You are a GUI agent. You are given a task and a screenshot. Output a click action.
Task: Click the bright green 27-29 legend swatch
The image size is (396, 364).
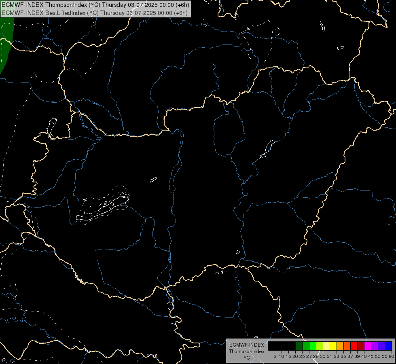pos(313,346)
